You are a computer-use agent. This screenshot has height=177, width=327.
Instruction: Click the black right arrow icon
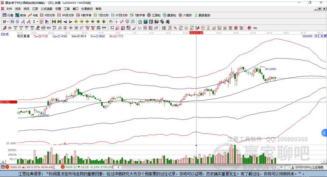coord(71,22)
